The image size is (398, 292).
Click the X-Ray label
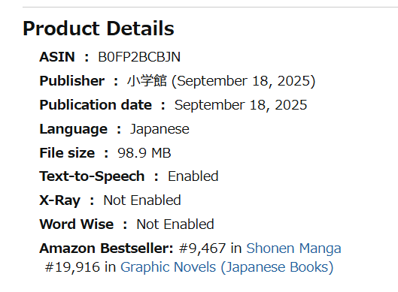point(60,200)
